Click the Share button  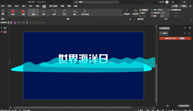pos(175,6)
